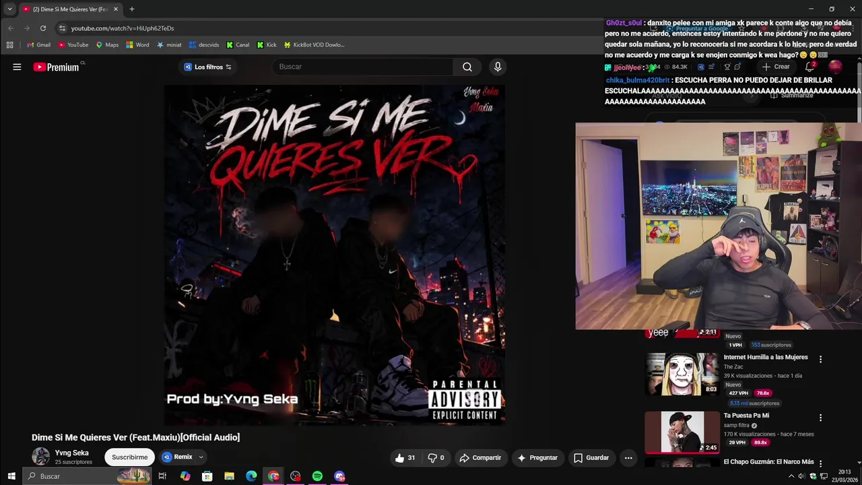Open El Chapo Guzmán: El Narco Más title
This screenshot has width=862, height=485.
[768, 462]
